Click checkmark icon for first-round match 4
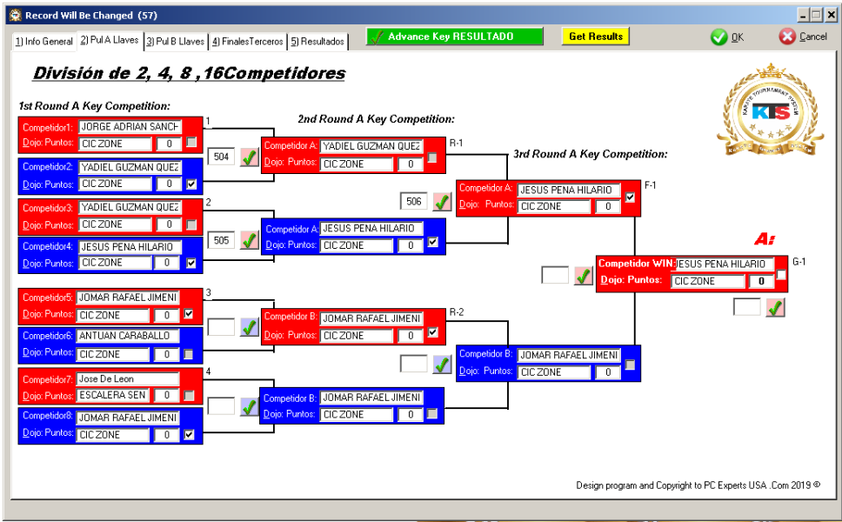This screenshot has width=842, height=522. pyautogui.click(x=249, y=406)
